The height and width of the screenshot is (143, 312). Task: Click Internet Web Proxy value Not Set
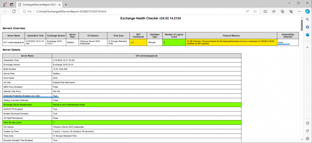click(x=56, y=91)
